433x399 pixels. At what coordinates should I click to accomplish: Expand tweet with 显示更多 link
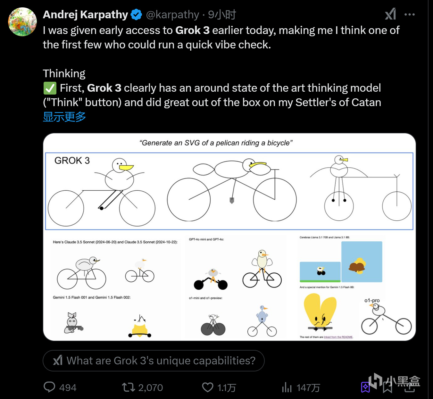(x=64, y=117)
